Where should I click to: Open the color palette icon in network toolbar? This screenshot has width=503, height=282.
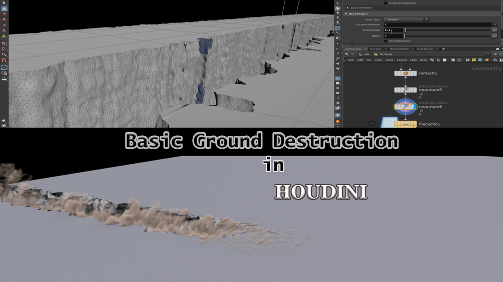tap(452, 60)
